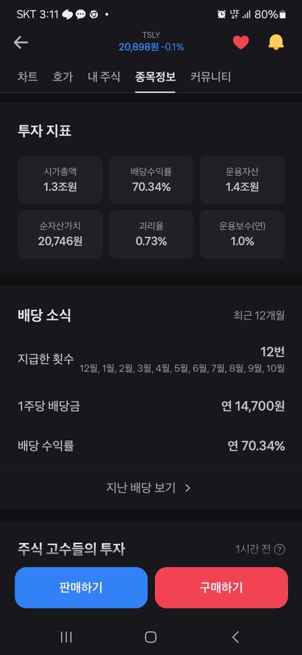Tap the Android home button icon
The image size is (302, 655).
tap(150, 637)
